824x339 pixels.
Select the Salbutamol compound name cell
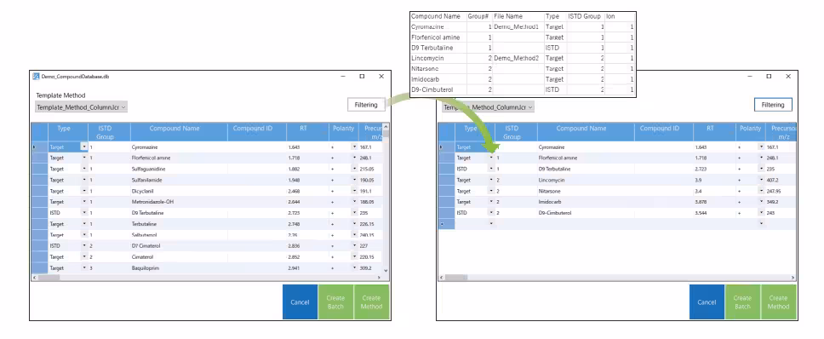click(179, 235)
